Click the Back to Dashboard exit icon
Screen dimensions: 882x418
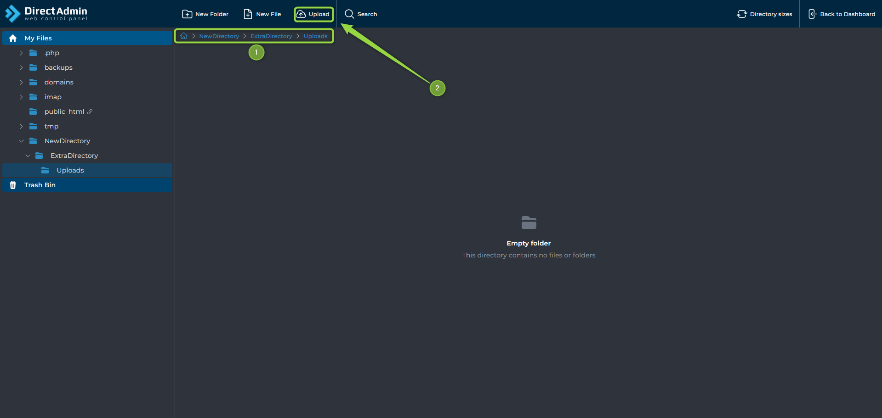point(813,14)
